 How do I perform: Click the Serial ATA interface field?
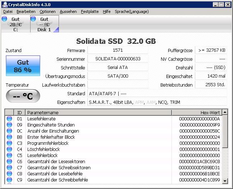click(x=118, y=68)
